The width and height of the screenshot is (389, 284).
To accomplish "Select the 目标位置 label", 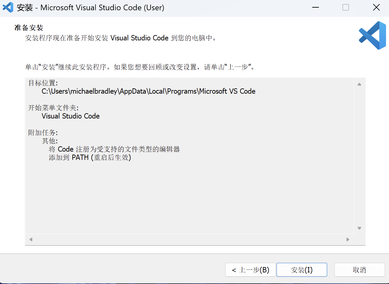I will pyautogui.click(x=43, y=83).
